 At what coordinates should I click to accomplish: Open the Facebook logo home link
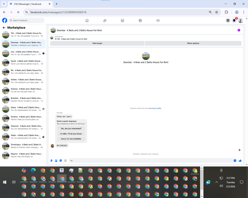pos(4,20)
